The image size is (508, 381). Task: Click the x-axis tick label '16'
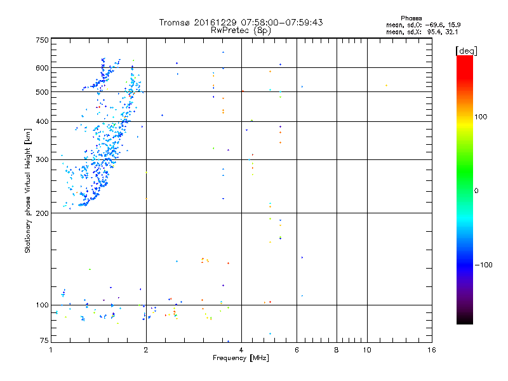tap(432, 350)
